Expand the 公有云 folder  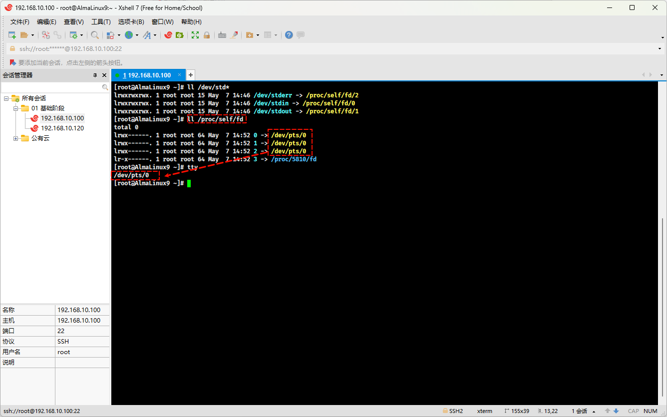[16, 138]
